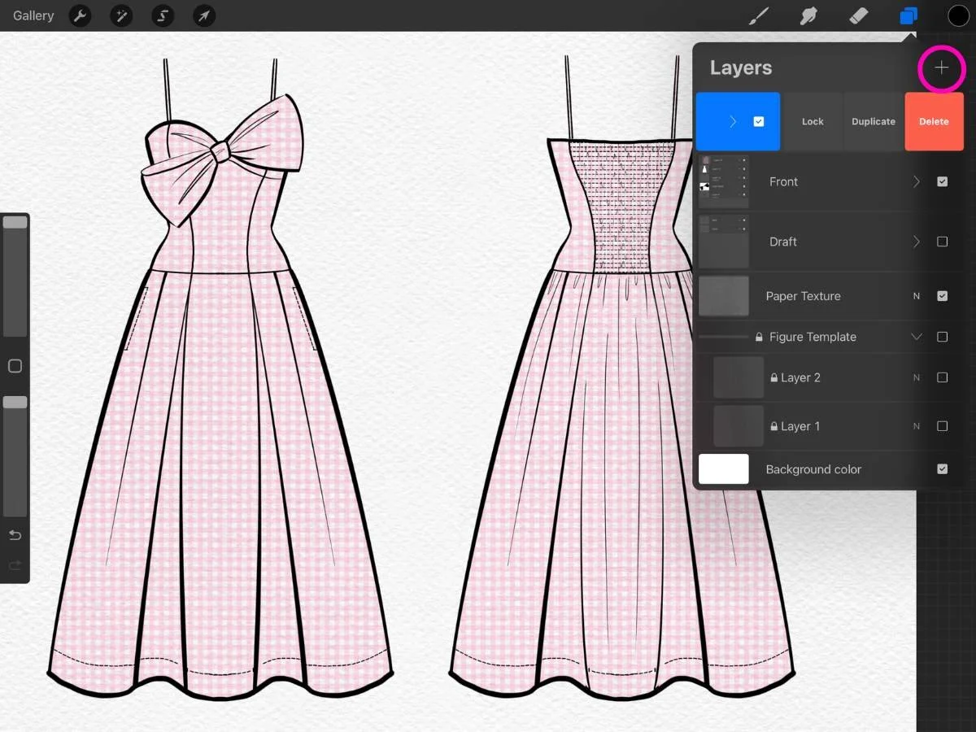Open the Draft layer chevron menu
Viewport: 976px width, 732px height.
point(916,242)
